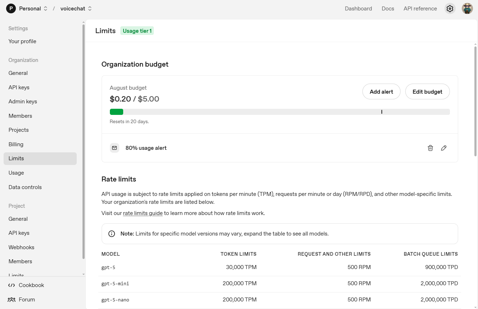Click the info icon in the Note box

click(x=112, y=234)
